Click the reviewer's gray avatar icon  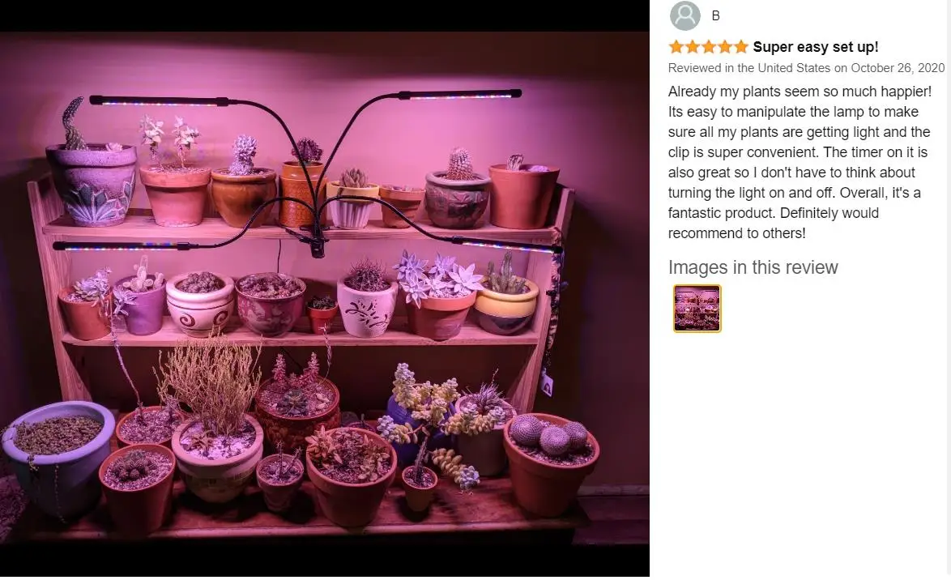[684, 15]
